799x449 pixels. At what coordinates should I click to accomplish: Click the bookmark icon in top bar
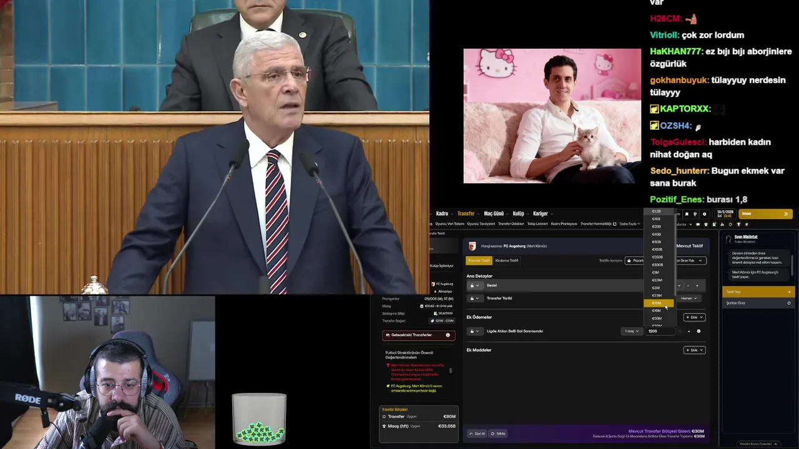tap(687, 214)
